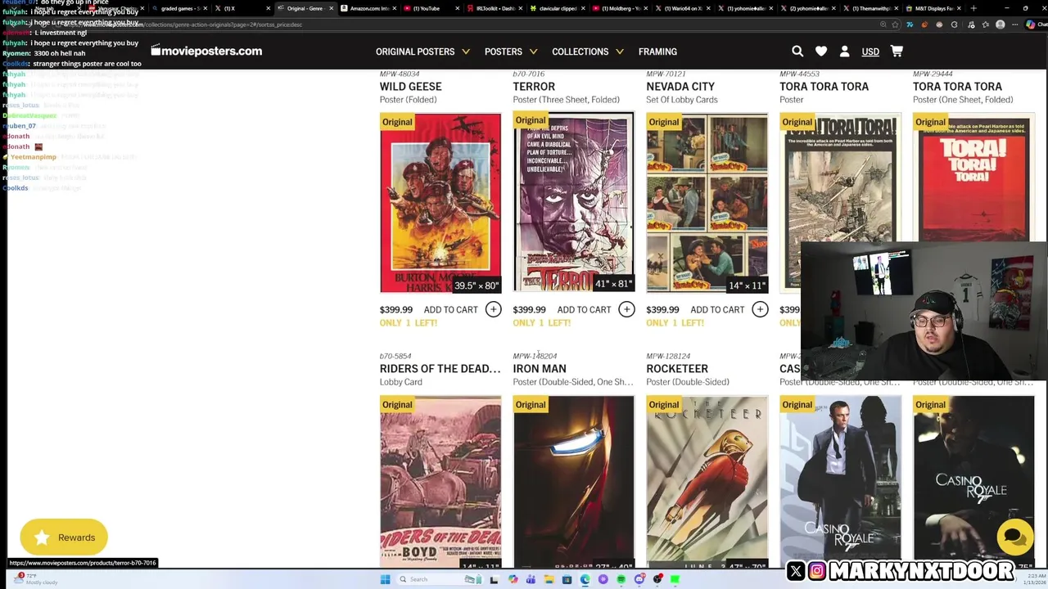Click the plus icon beside Terror Add to Cart
The width and height of the screenshot is (1048, 589).
pyautogui.click(x=626, y=309)
